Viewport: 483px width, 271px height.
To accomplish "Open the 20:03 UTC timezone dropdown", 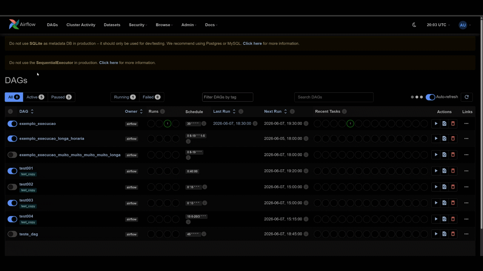I will [x=438, y=25].
